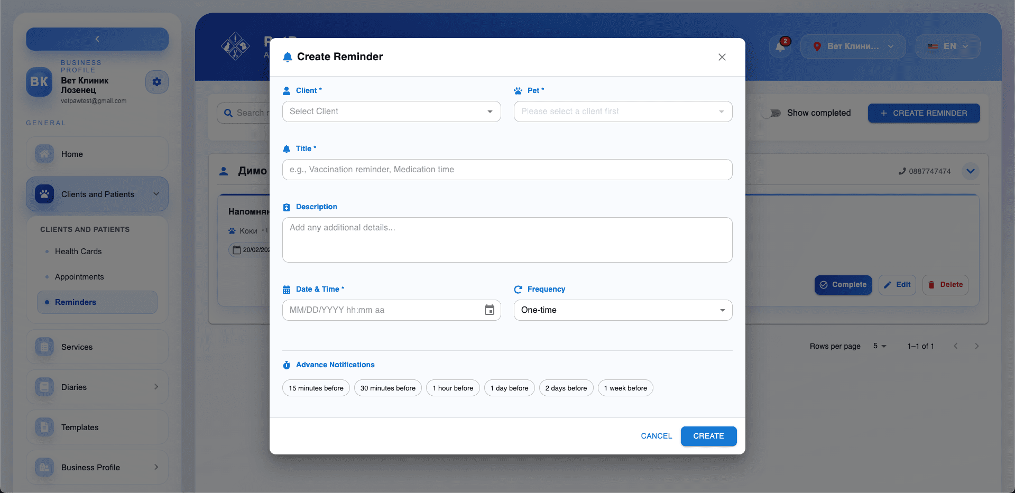Open the Pet dropdown
Image resolution: width=1015 pixels, height=493 pixels.
pyautogui.click(x=623, y=111)
